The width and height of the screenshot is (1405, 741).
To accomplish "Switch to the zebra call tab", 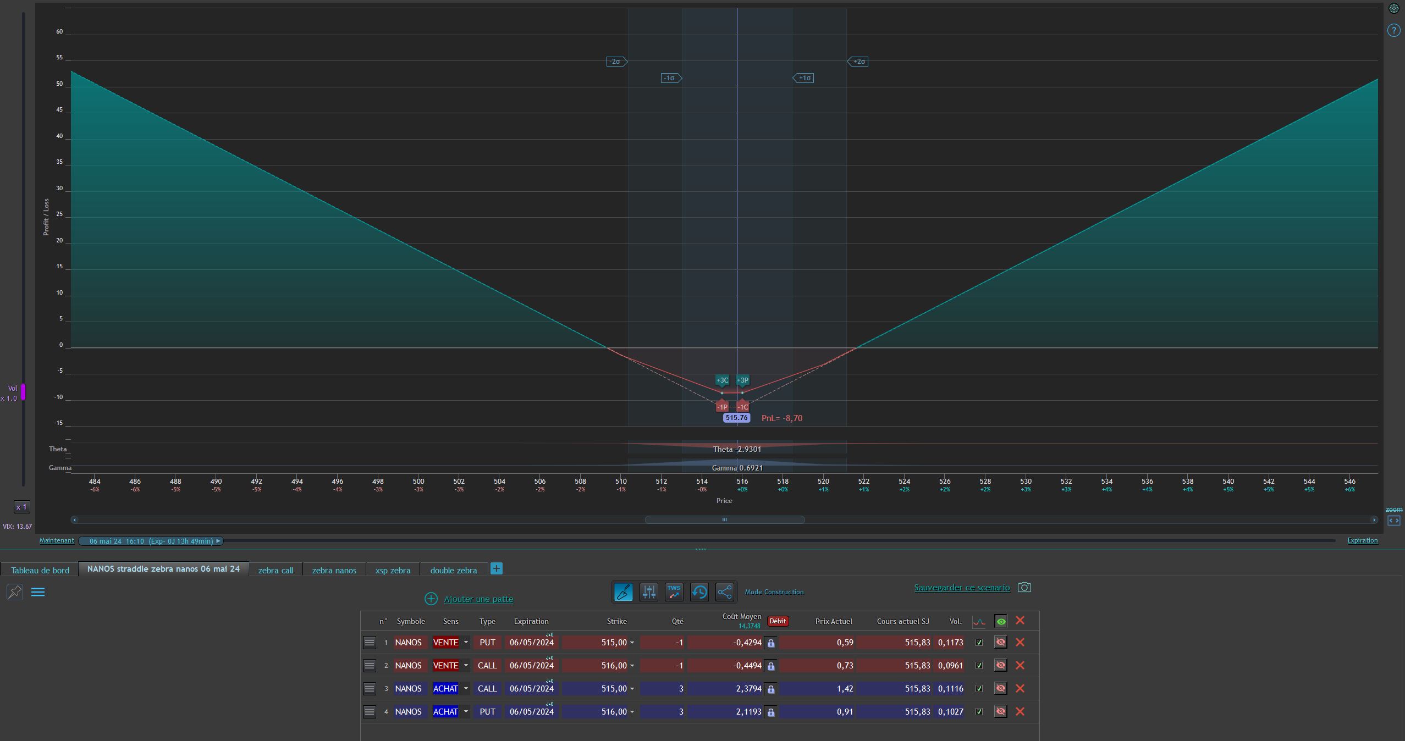I will pyautogui.click(x=276, y=570).
